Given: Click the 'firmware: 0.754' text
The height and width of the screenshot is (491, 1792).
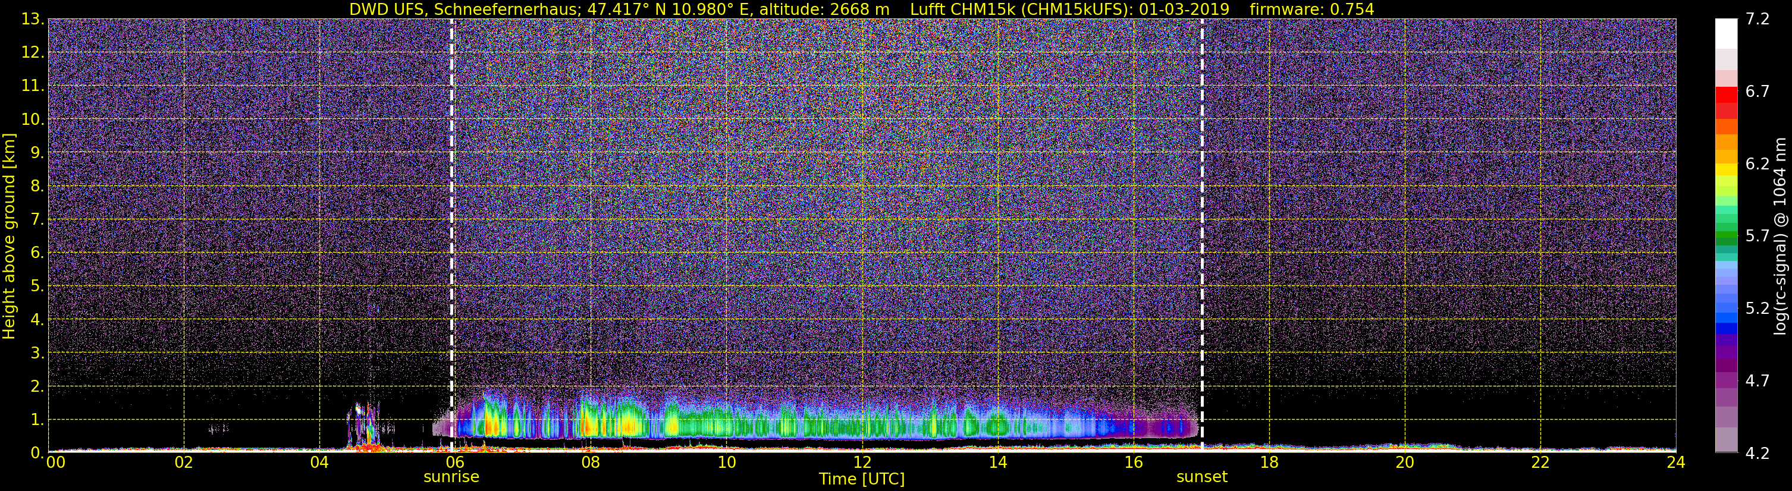Looking at the screenshot, I should pyautogui.click(x=1312, y=10).
